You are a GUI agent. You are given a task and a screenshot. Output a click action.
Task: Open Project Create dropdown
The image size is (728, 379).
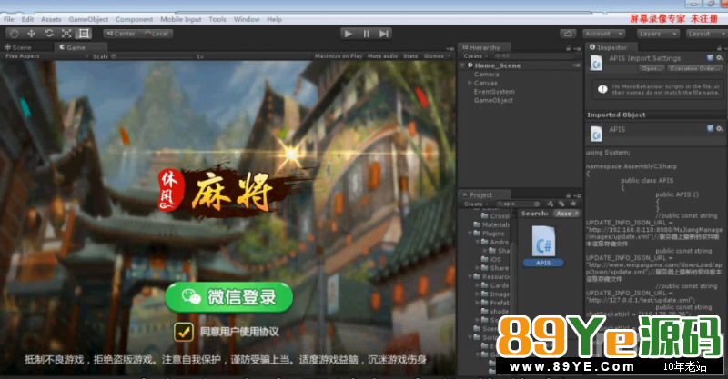(475, 204)
